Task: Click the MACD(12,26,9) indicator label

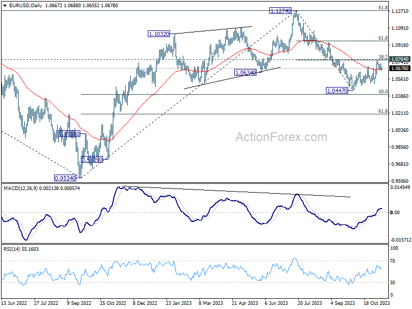Action: [x=21, y=188]
